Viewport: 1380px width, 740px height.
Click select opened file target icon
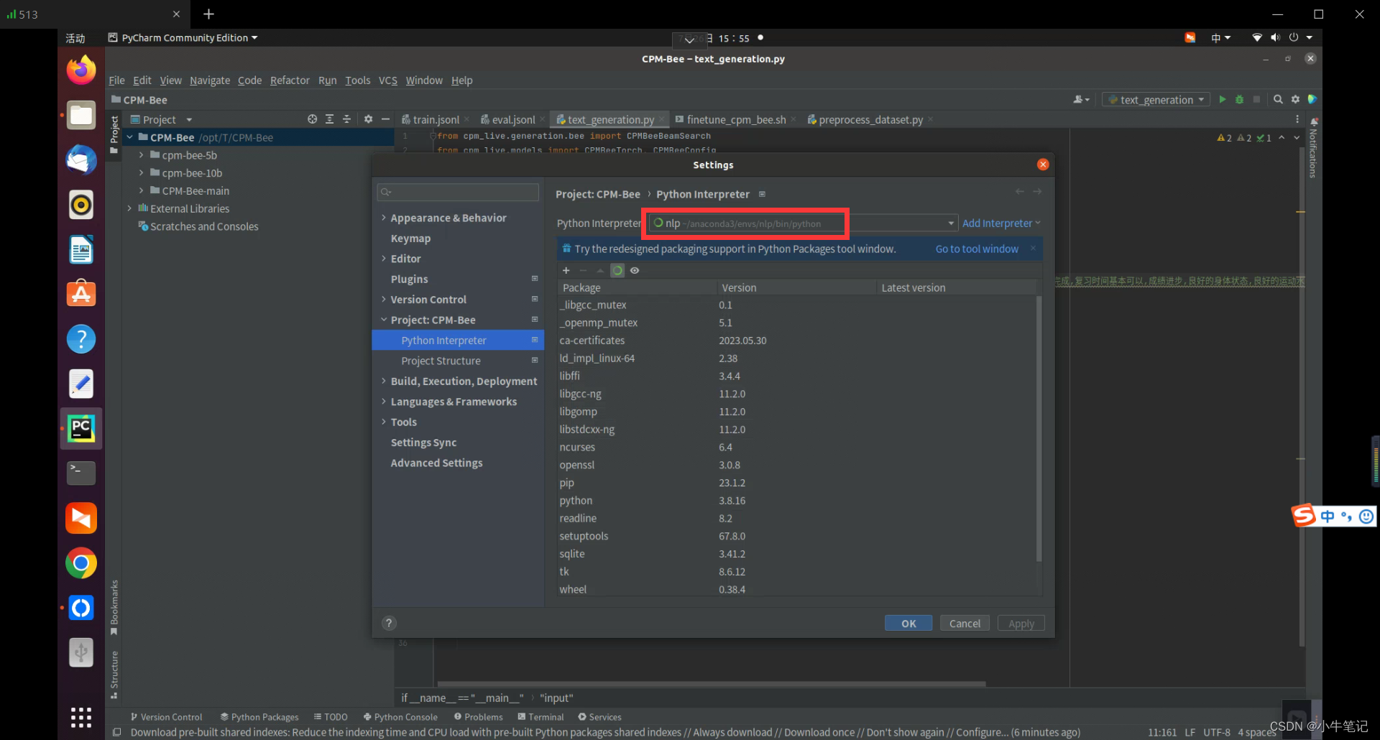coord(312,119)
